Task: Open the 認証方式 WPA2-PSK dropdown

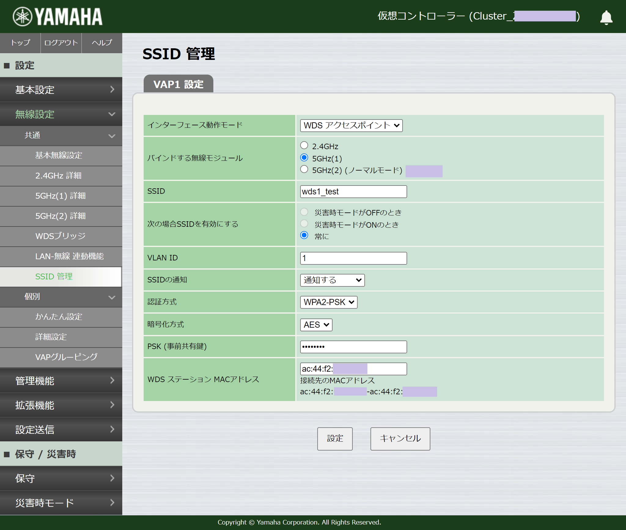Action: click(x=328, y=302)
